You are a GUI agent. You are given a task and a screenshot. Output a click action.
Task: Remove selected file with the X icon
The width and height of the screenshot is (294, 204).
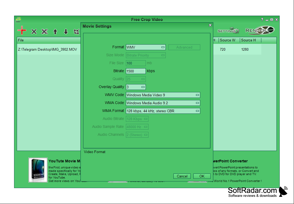pos(34,32)
